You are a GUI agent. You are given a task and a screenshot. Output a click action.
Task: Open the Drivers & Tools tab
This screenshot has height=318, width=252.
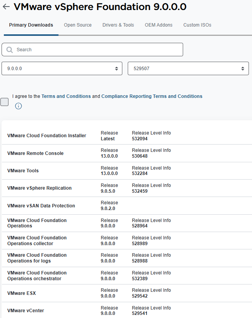118,25
